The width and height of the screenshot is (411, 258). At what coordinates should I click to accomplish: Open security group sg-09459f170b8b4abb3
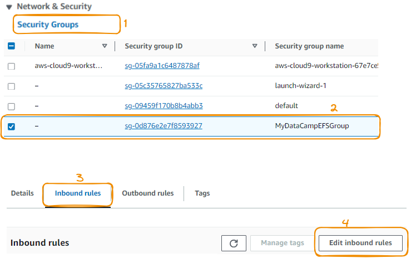[164, 106]
